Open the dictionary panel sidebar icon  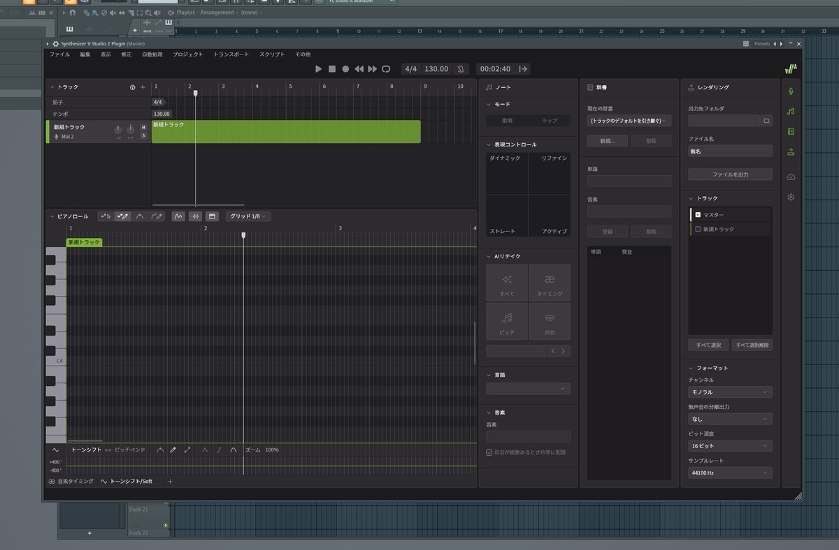pyautogui.click(x=791, y=131)
